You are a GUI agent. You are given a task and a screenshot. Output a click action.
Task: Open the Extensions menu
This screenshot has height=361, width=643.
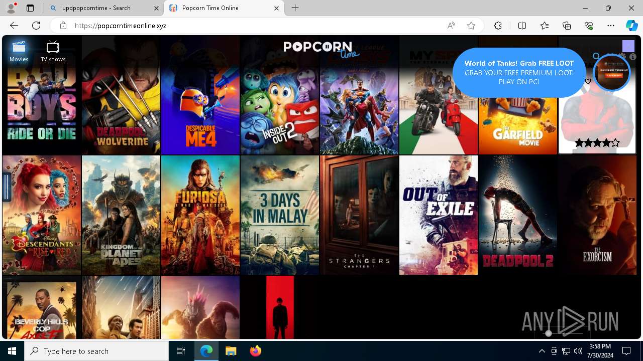point(498,26)
